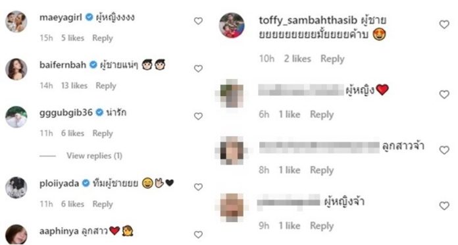Like ploiiyada's comment heart icon
The height and width of the screenshot is (245, 458).
(x=198, y=187)
